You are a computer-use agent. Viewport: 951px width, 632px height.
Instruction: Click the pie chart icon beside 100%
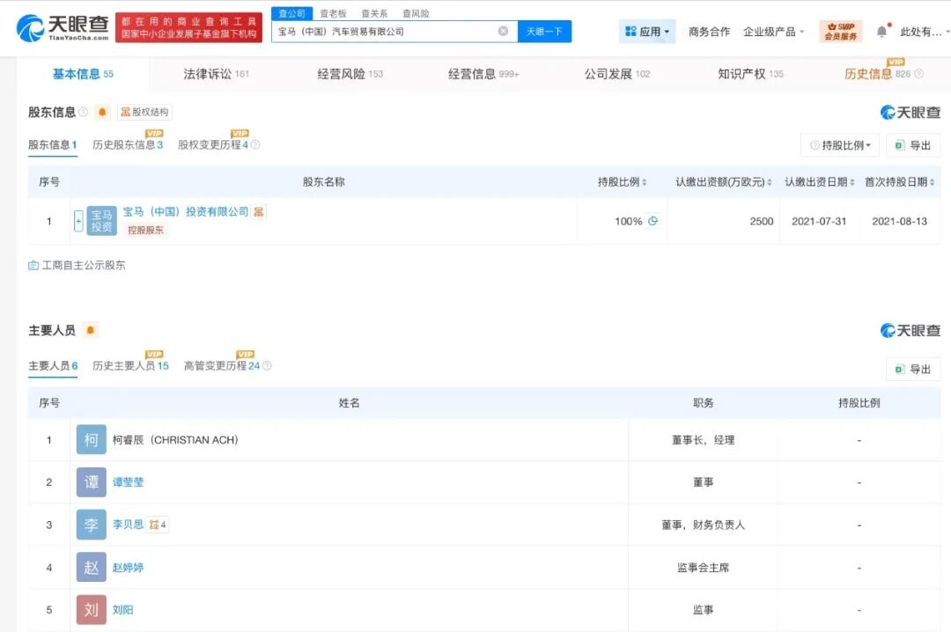point(652,221)
